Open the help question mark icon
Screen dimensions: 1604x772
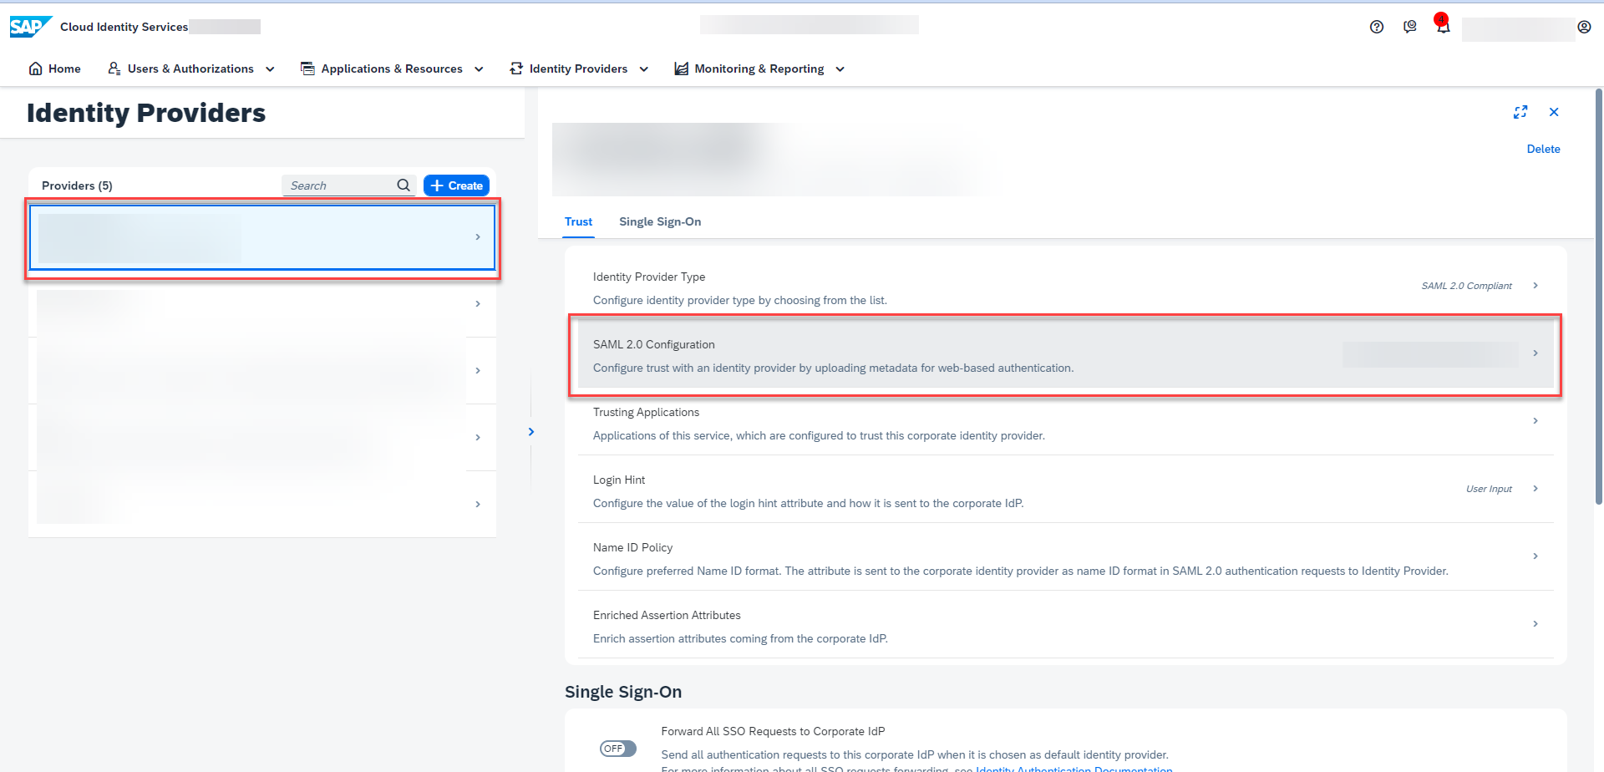pos(1377,27)
